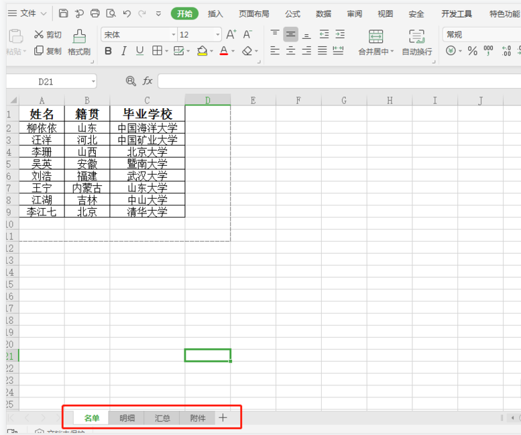This screenshot has height=435, width=521.
Task: Click Decrease Indent icon
Action: (324, 34)
